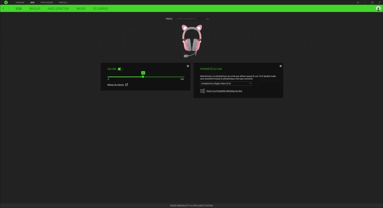This screenshot has width=383, height=208.
Task: Click the 100 label at slider end
Action: point(182,79)
